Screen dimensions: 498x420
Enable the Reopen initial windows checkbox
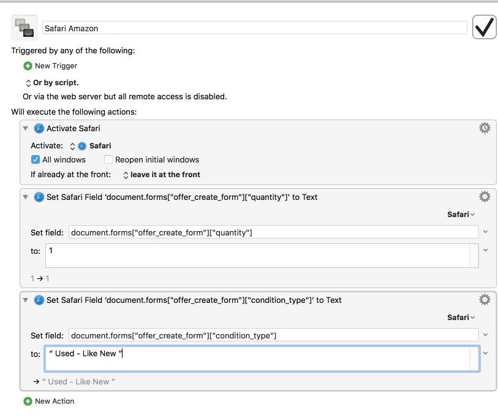(108, 159)
